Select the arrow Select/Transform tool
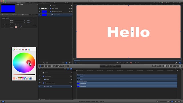Image resolution: width=183 pixels, height=103 pixels. point(41,66)
